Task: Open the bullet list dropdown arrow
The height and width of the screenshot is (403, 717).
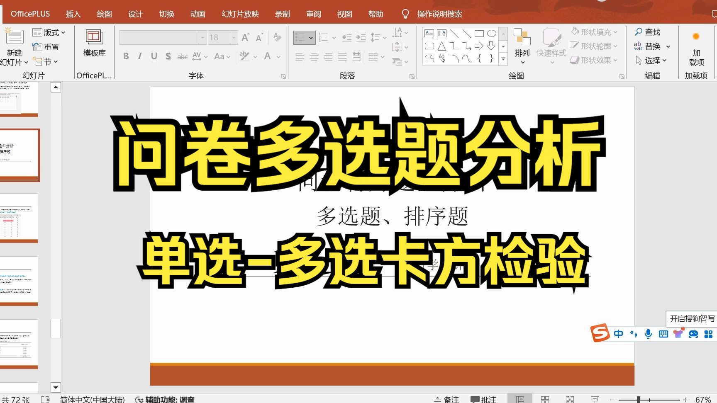Action: tap(311, 37)
